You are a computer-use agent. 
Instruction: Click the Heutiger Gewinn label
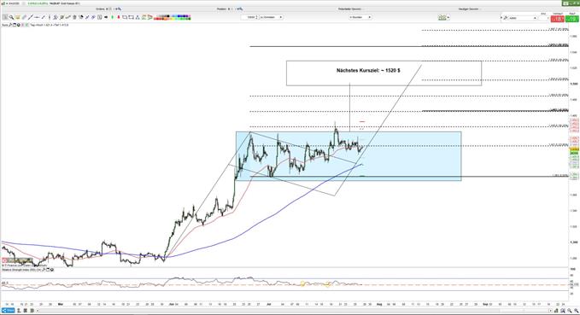(468, 9)
